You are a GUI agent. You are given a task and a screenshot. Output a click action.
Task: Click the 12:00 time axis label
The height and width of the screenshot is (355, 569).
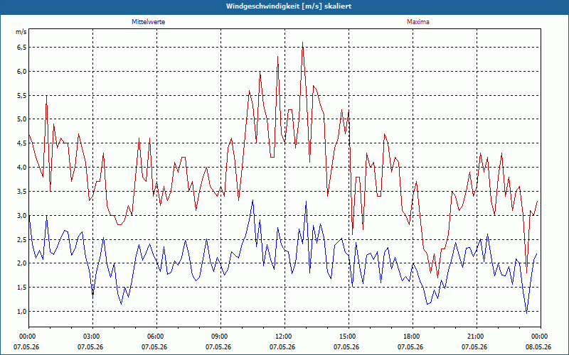[284, 337]
